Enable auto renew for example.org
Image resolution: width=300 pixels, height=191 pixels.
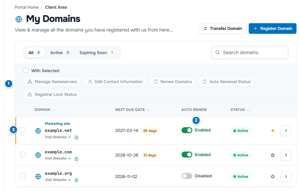point(187,176)
